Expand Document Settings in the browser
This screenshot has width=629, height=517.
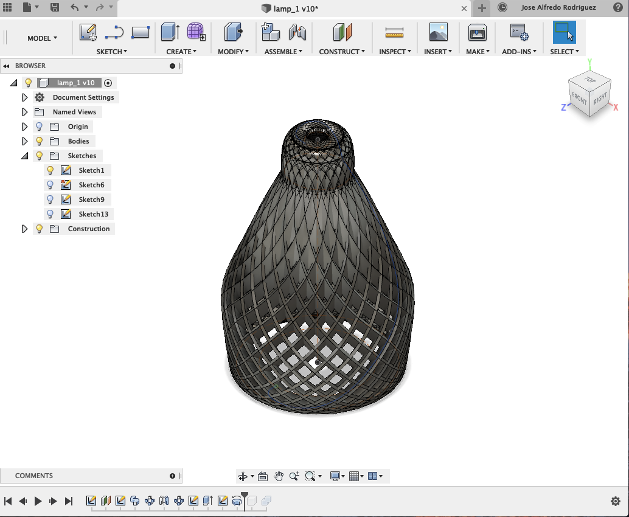pyautogui.click(x=24, y=97)
